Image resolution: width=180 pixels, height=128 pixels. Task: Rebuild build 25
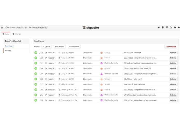(x=173, y=95)
